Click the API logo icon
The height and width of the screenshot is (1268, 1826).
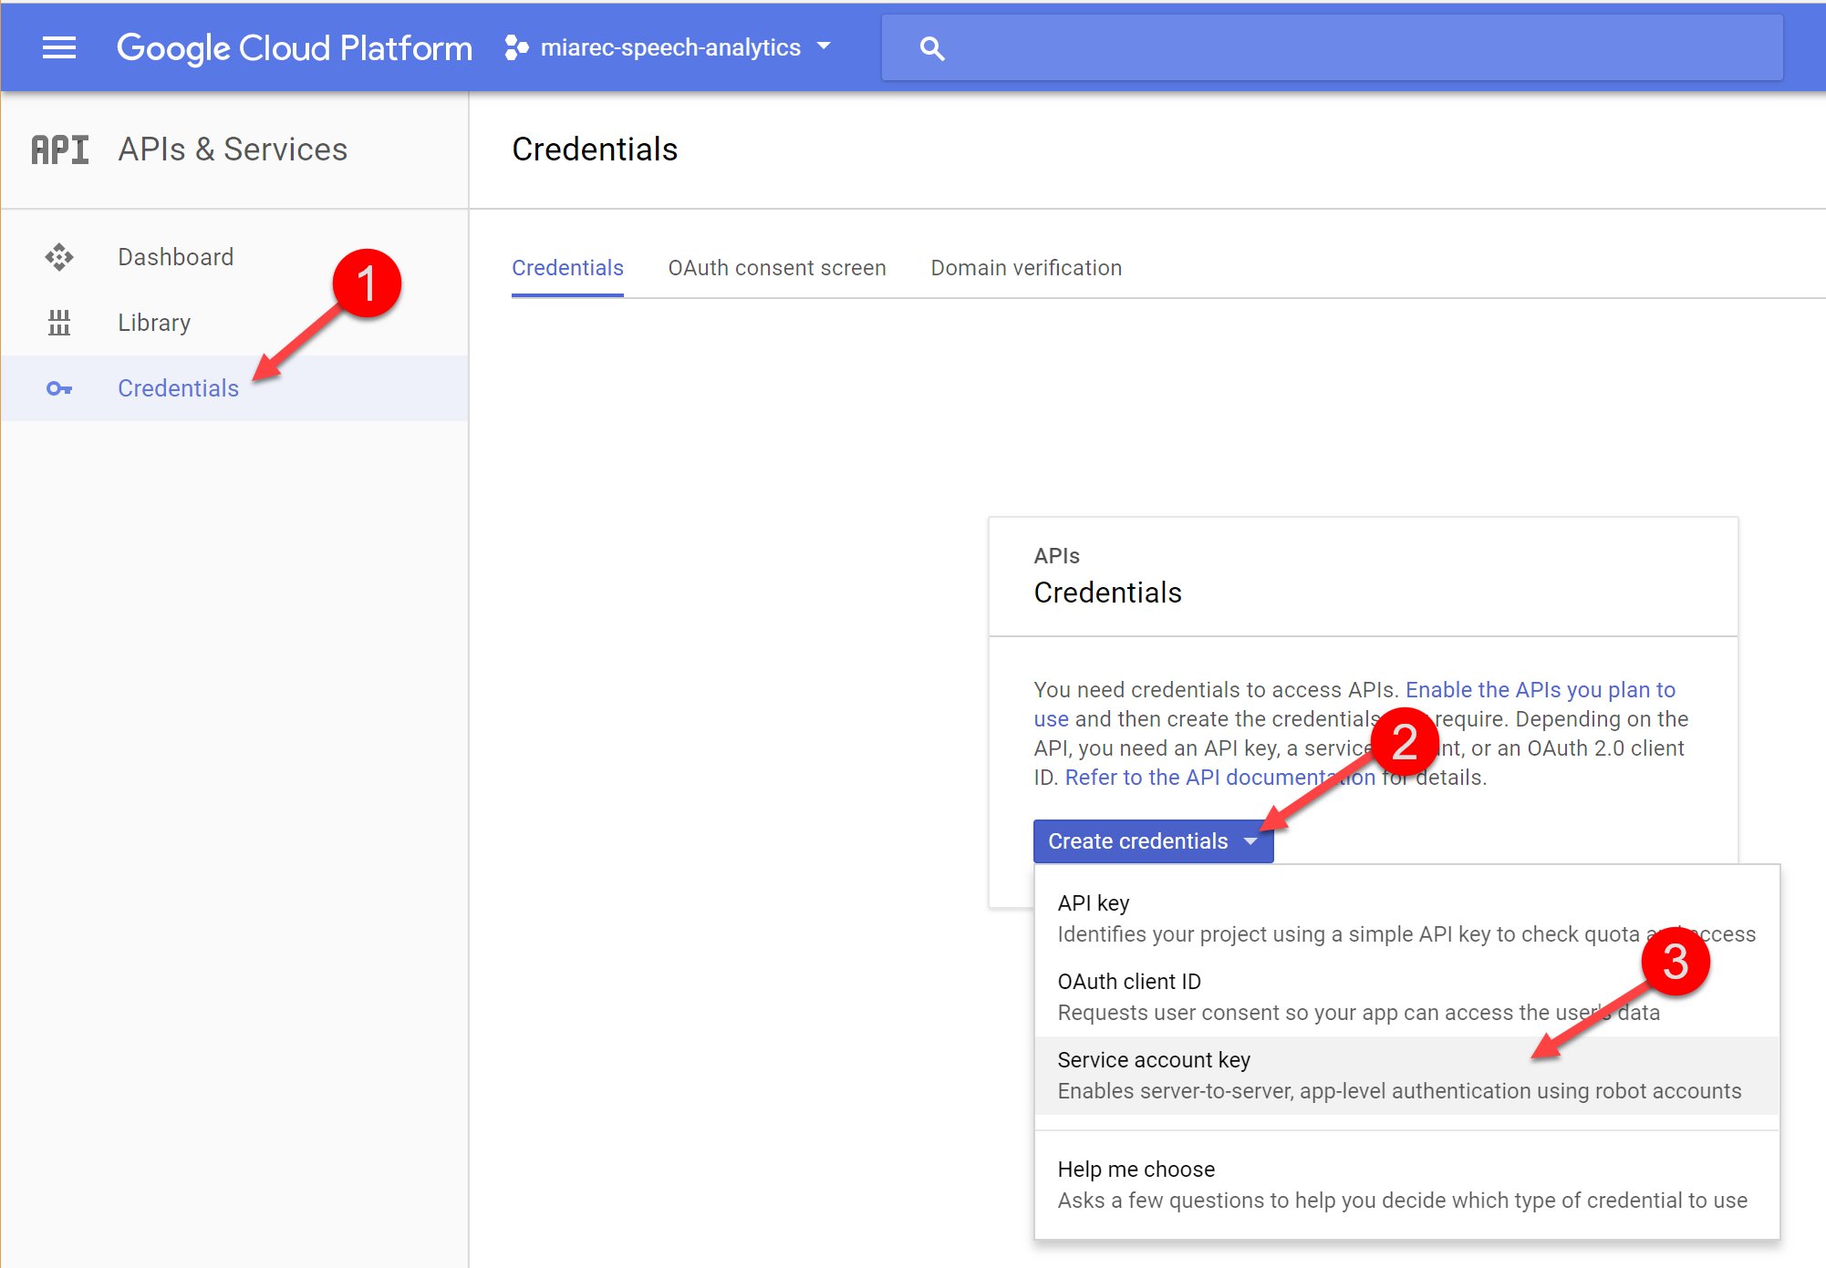[x=60, y=149]
